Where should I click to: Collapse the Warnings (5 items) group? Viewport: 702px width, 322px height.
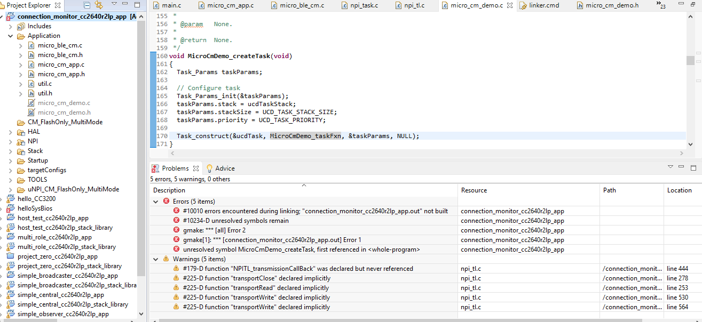pos(155,259)
